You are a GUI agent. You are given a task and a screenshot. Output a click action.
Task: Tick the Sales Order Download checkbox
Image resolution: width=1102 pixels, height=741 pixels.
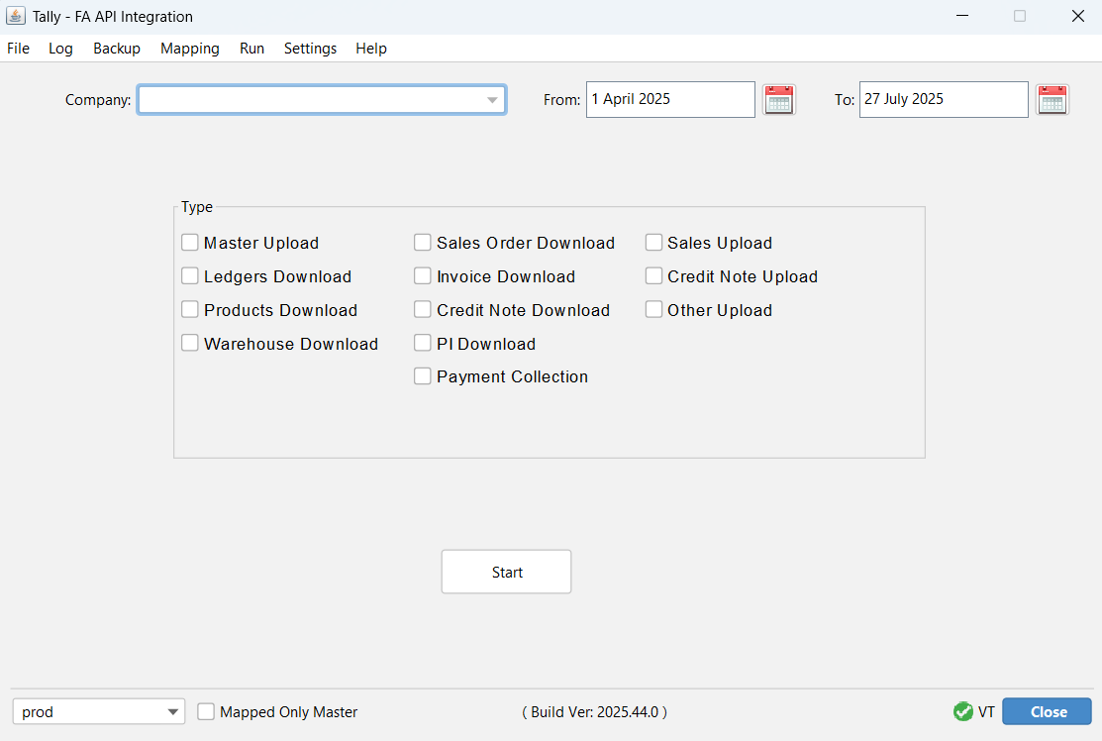tap(423, 243)
